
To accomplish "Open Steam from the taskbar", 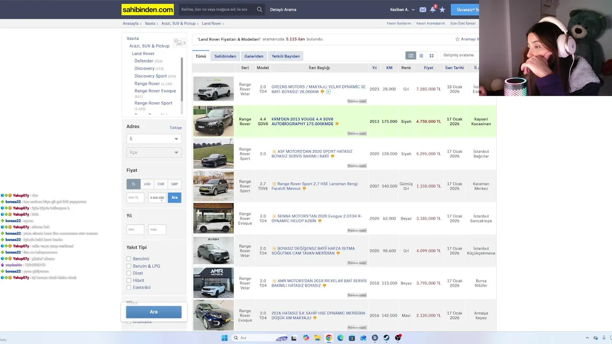I will 386,338.
